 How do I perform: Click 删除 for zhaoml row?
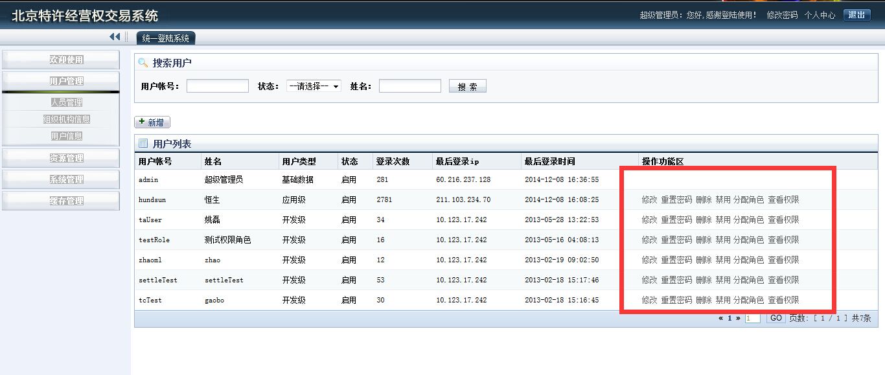704,260
